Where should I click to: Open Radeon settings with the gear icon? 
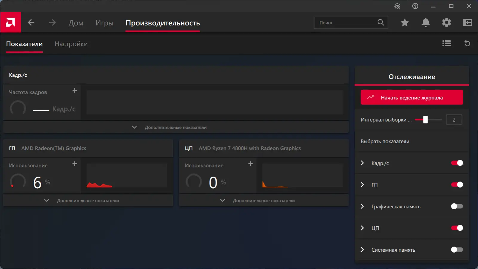pos(446,22)
